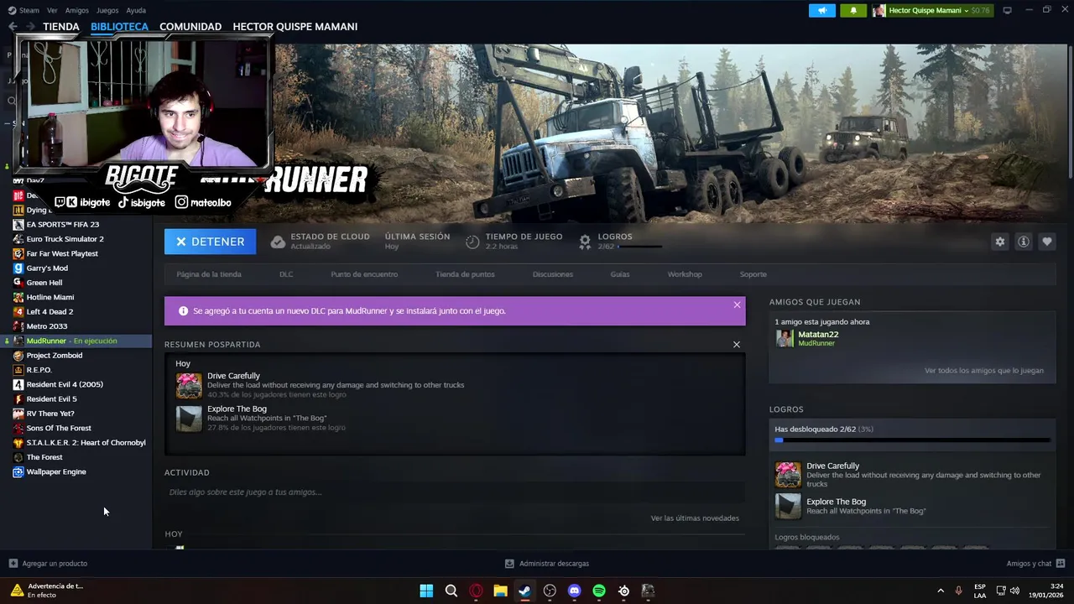Add MudRunner to favorites heart icon
The width and height of the screenshot is (1074, 604).
click(x=1047, y=242)
